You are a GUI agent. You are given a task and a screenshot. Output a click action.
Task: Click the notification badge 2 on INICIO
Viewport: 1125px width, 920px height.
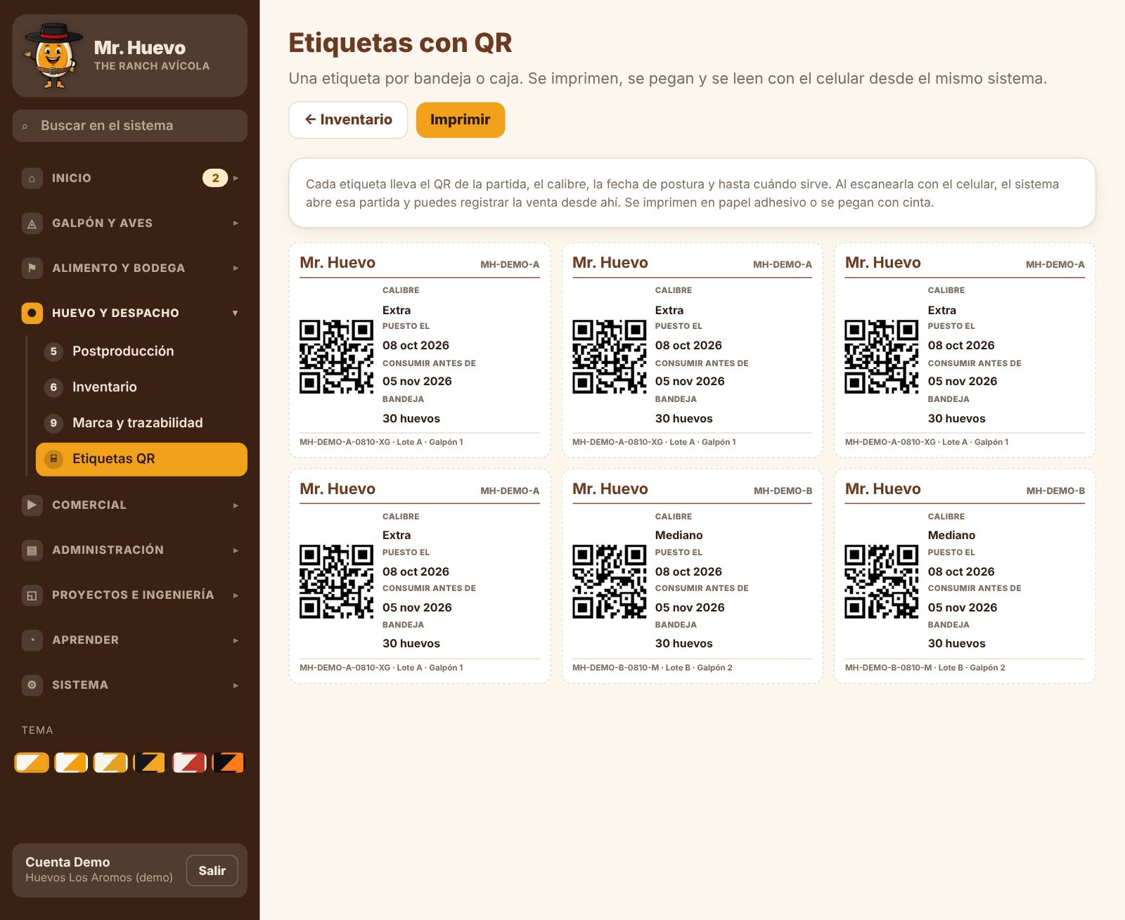215,179
